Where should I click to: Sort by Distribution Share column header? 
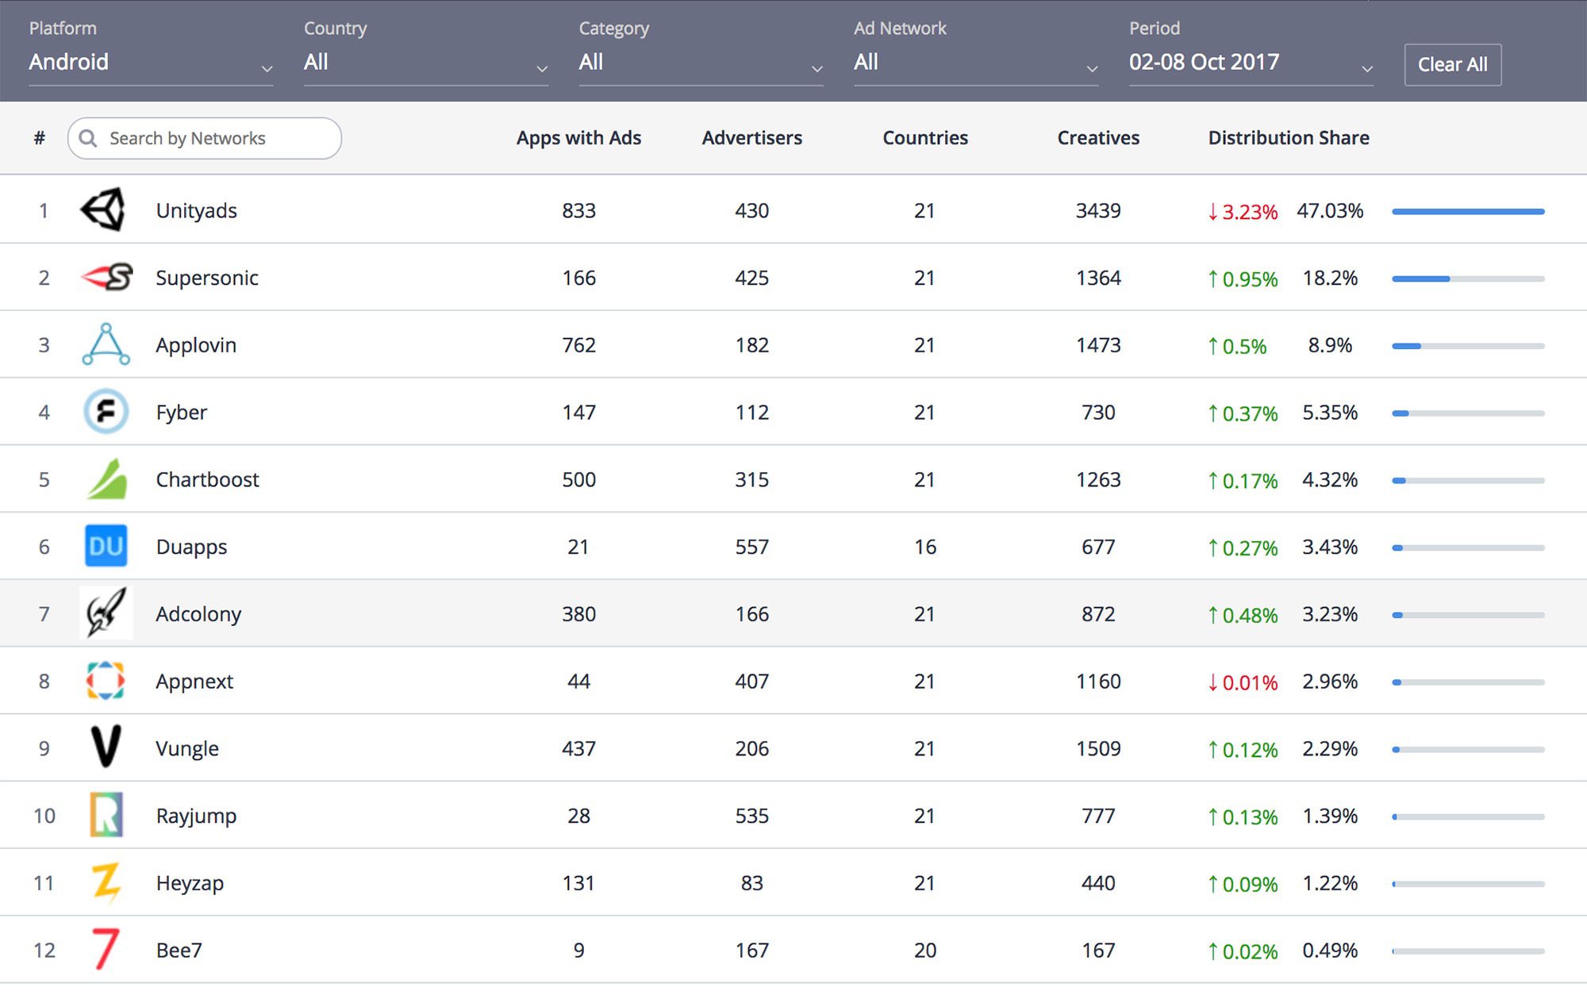(1289, 138)
